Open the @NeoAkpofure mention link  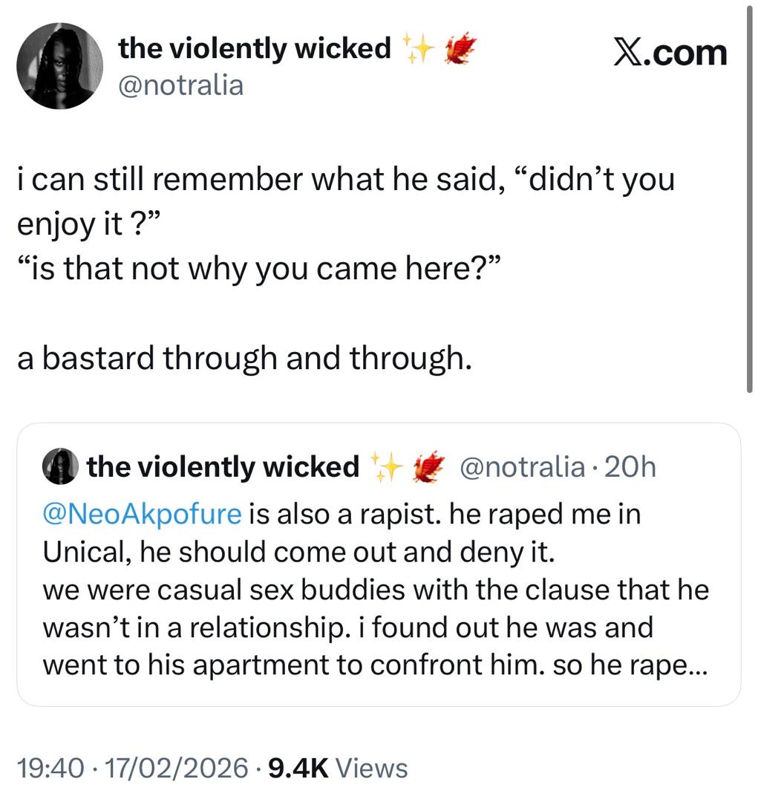pyautogui.click(x=143, y=515)
